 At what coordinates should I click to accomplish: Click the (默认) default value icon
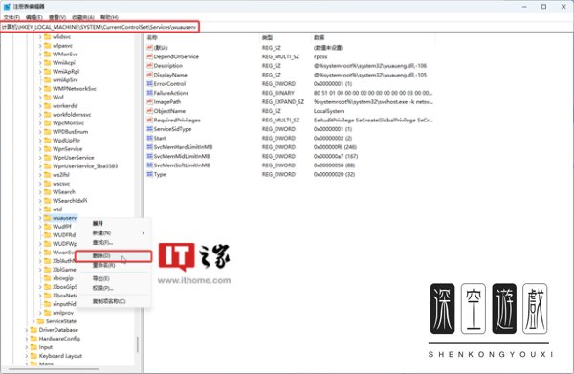click(x=149, y=48)
